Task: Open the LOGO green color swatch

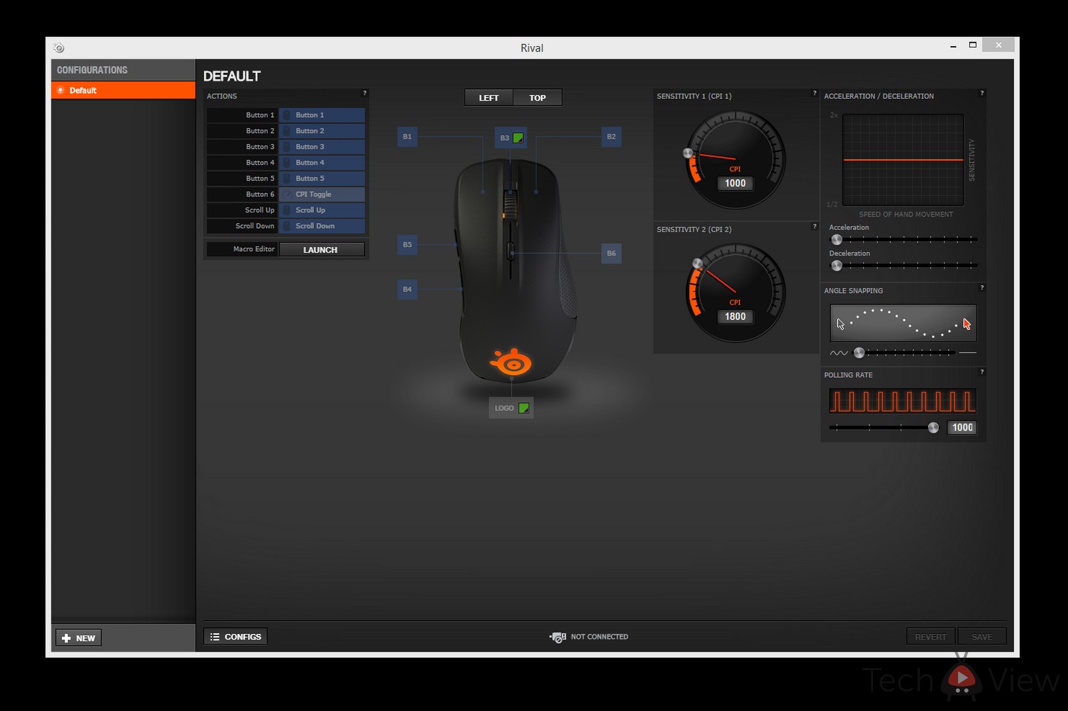Action: (x=524, y=408)
